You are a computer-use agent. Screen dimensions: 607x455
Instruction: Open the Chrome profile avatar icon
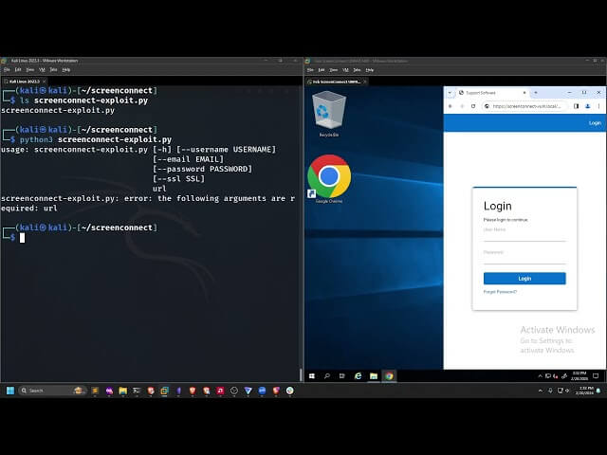(x=586, y=106)
